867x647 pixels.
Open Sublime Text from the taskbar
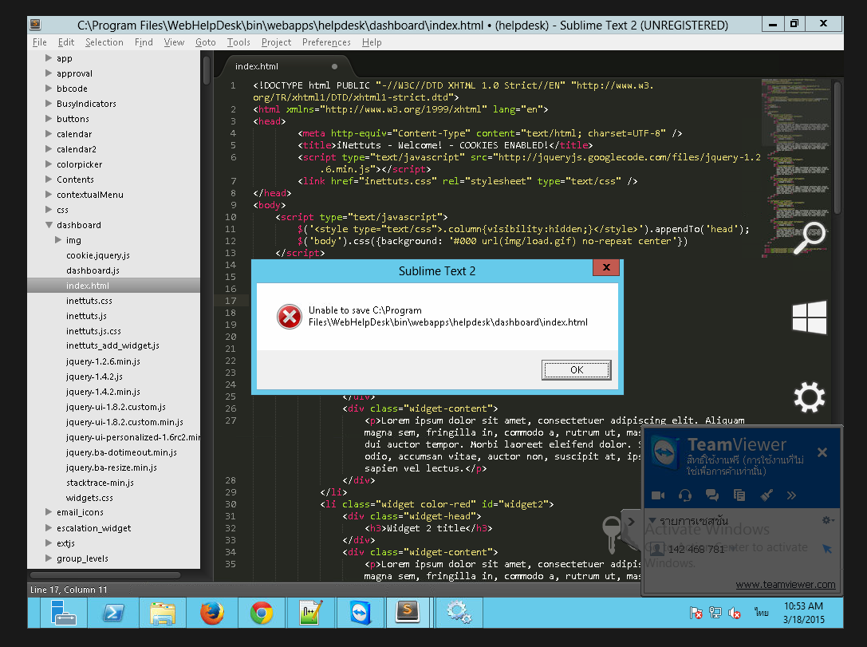click(408, 613)
